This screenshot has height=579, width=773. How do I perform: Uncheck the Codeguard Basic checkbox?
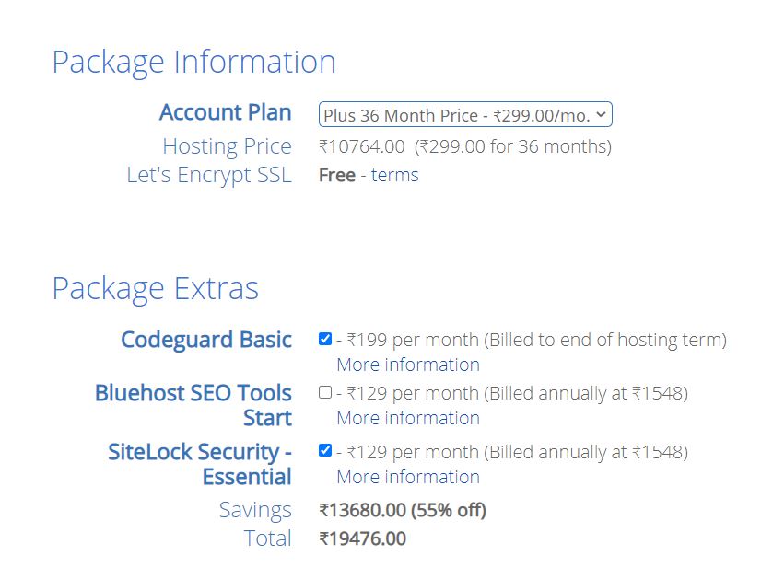(325, 339)
